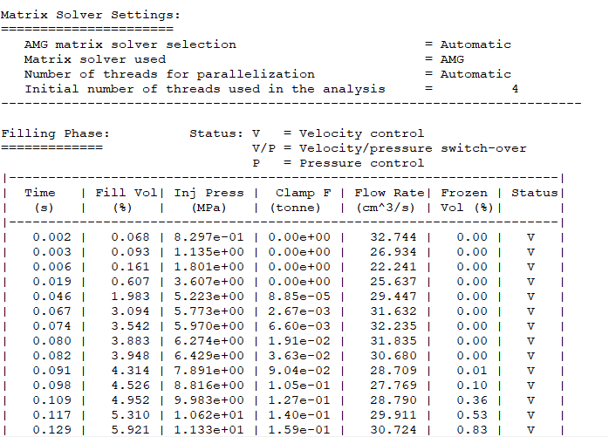Click the 'Flow Rate' column header
This screenshot has width=609, height=437.
click(389, 193)
